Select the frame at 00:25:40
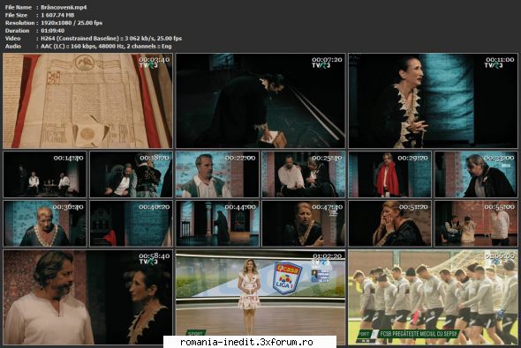Screen dimensions: 521x348 click(x=304, y=174)
